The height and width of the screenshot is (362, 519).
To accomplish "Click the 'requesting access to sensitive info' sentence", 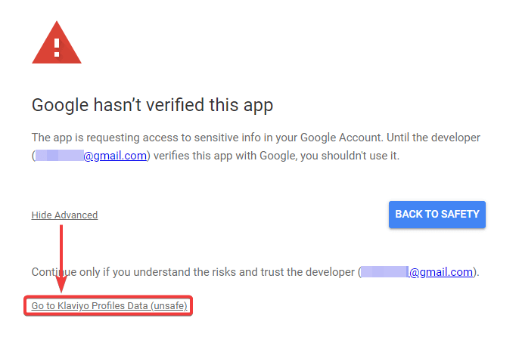I will (x=256, y=138).
